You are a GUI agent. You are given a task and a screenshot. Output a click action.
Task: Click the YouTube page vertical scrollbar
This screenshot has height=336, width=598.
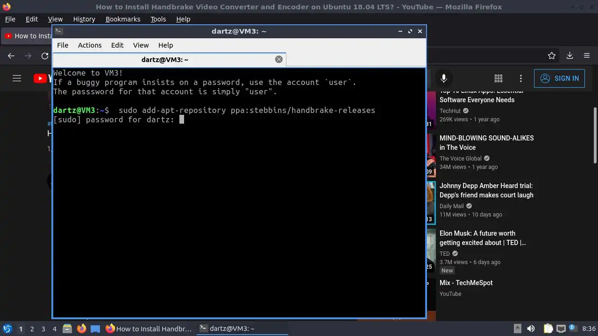595,135
